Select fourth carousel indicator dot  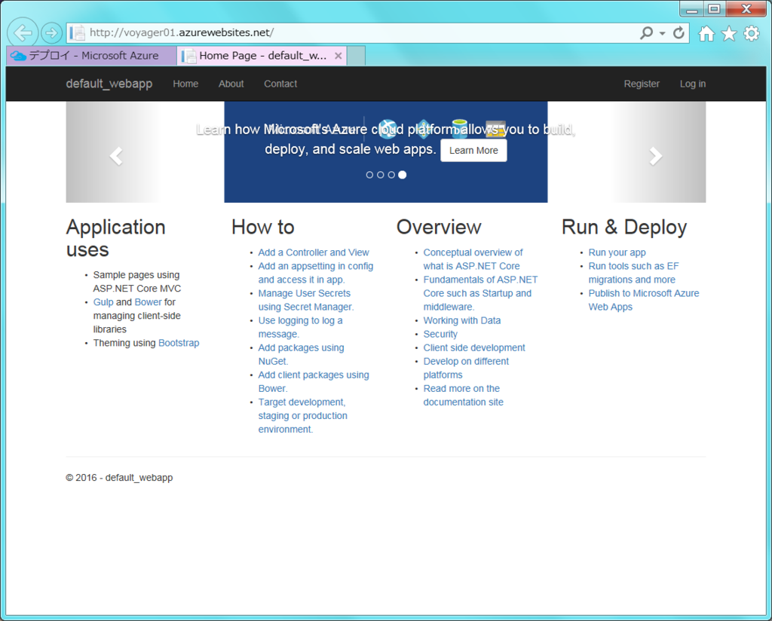click(403, 175)
